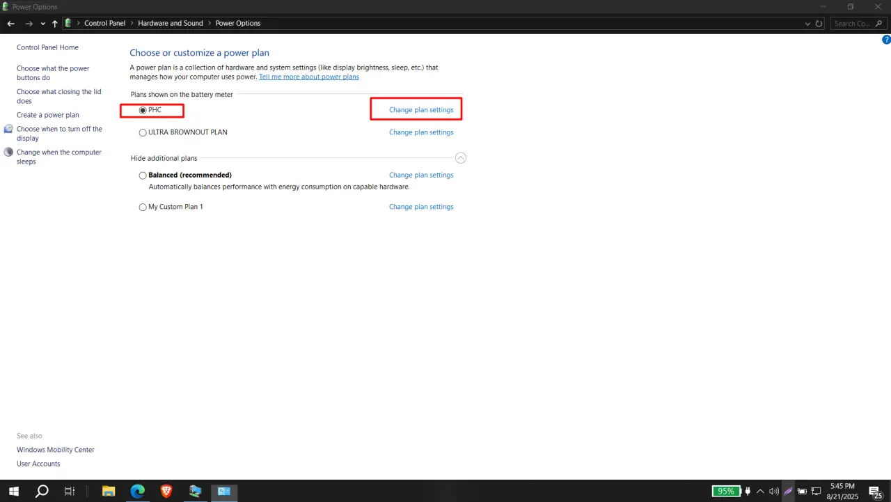The height and width of the screenshot is (502, 891).
Task: Launch Microsoft Edge from taskbar
Action: tap(138, 491)
